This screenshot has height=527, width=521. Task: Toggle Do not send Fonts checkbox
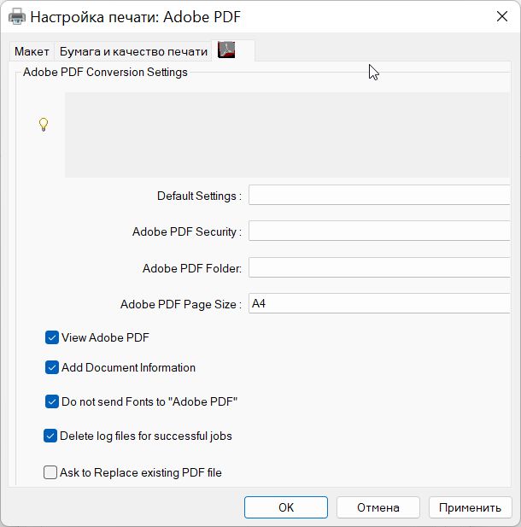52,401
